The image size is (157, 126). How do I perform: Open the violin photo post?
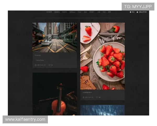tap(54, 94)
